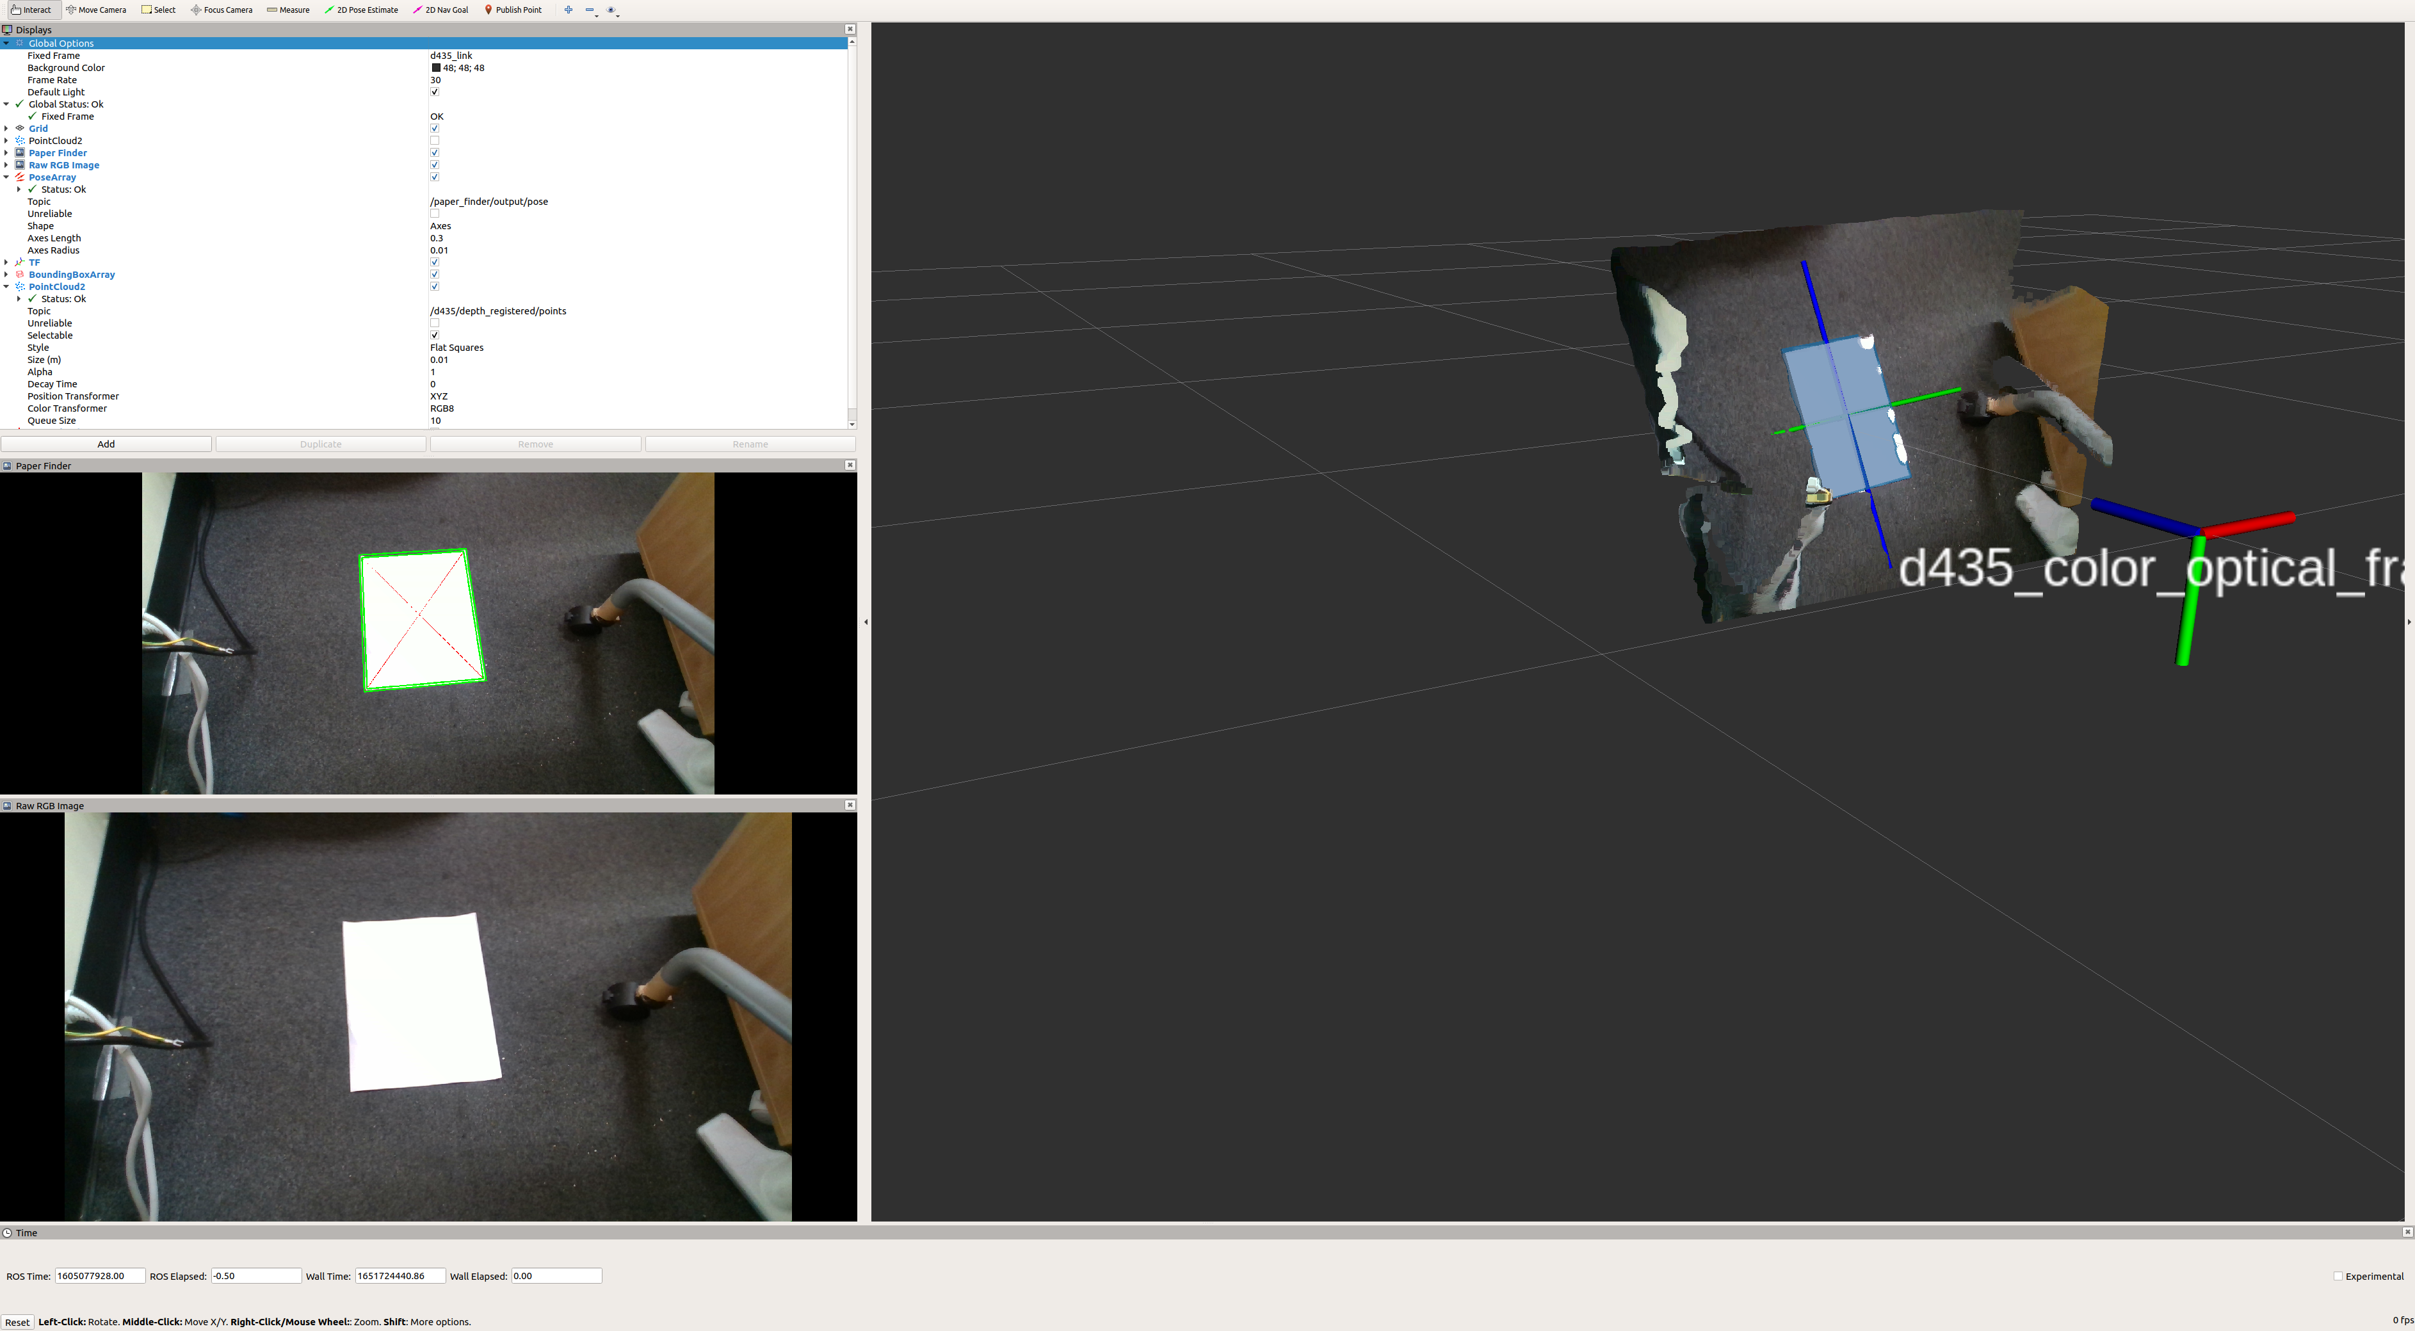Click the BoundingBoxArray display icon

tap(20, 275)
